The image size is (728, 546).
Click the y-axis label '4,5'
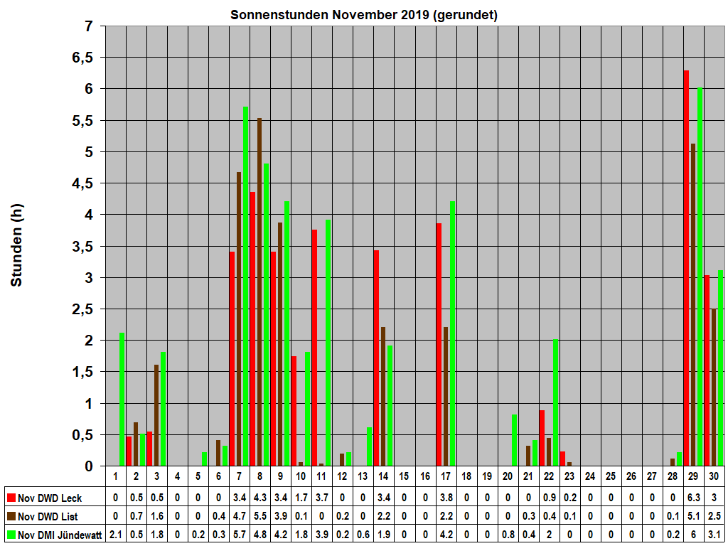[x=82, y=184]
